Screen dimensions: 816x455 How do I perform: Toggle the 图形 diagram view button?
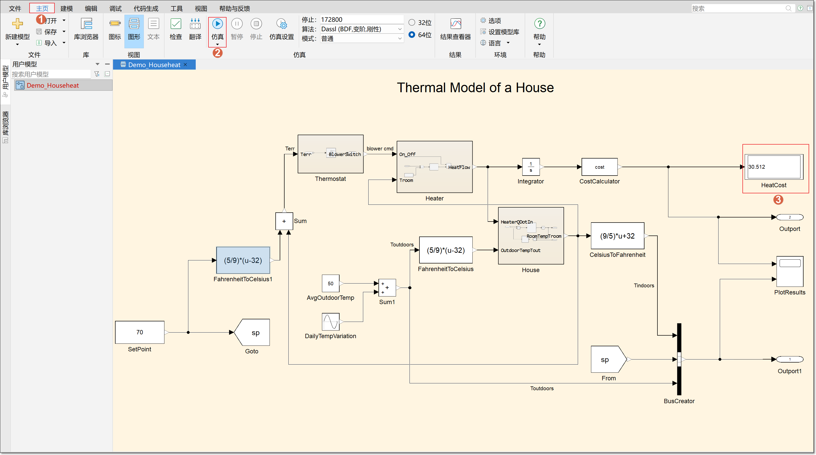[134, 29]
